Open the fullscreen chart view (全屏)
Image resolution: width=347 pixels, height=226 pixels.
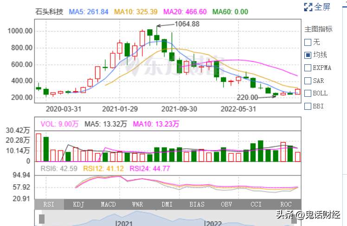[x=317, y=7]
